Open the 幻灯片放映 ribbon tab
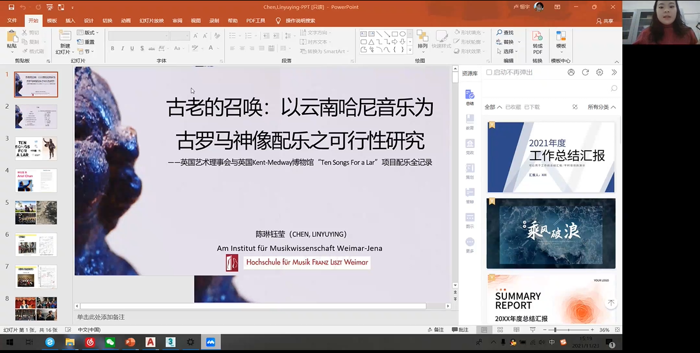 [152, 20]
